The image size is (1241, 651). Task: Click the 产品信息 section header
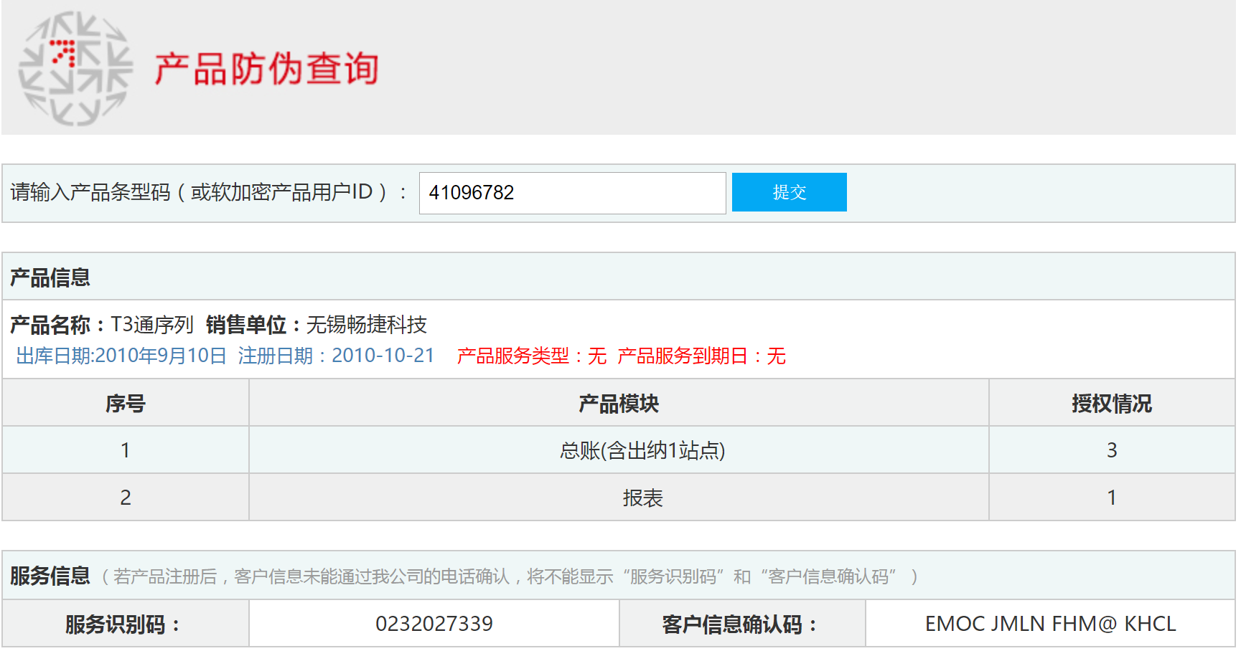(50, 277)
